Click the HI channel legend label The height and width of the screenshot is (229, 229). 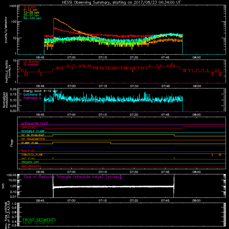coord(31,65)
